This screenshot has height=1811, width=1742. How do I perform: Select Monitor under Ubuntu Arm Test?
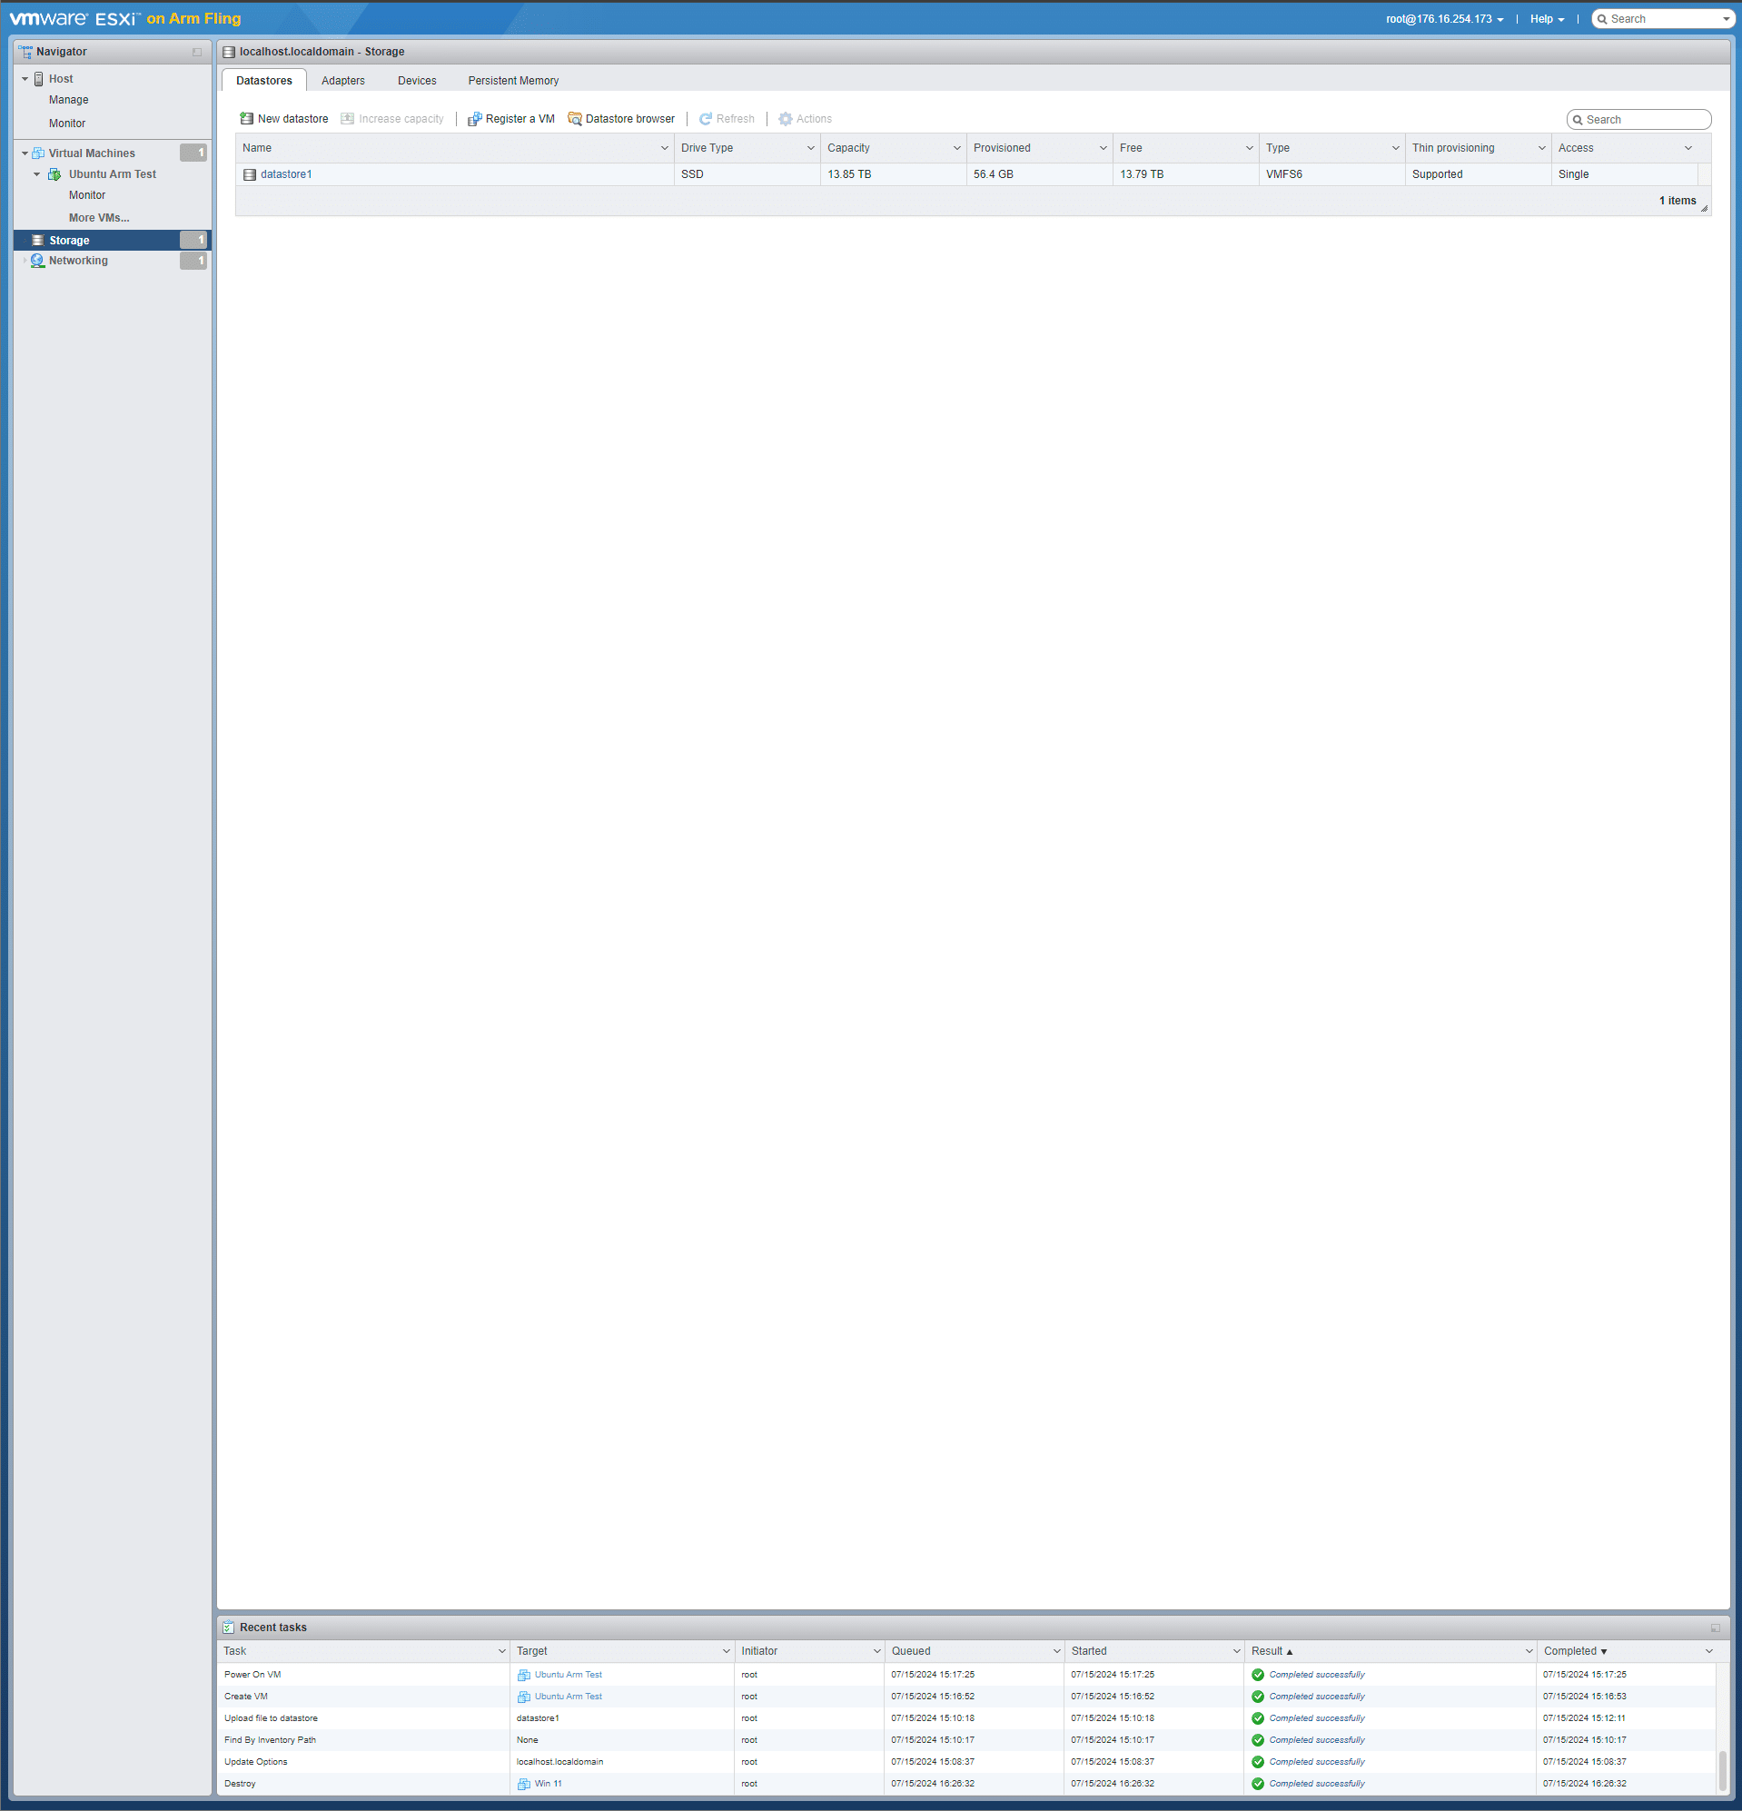87,196
